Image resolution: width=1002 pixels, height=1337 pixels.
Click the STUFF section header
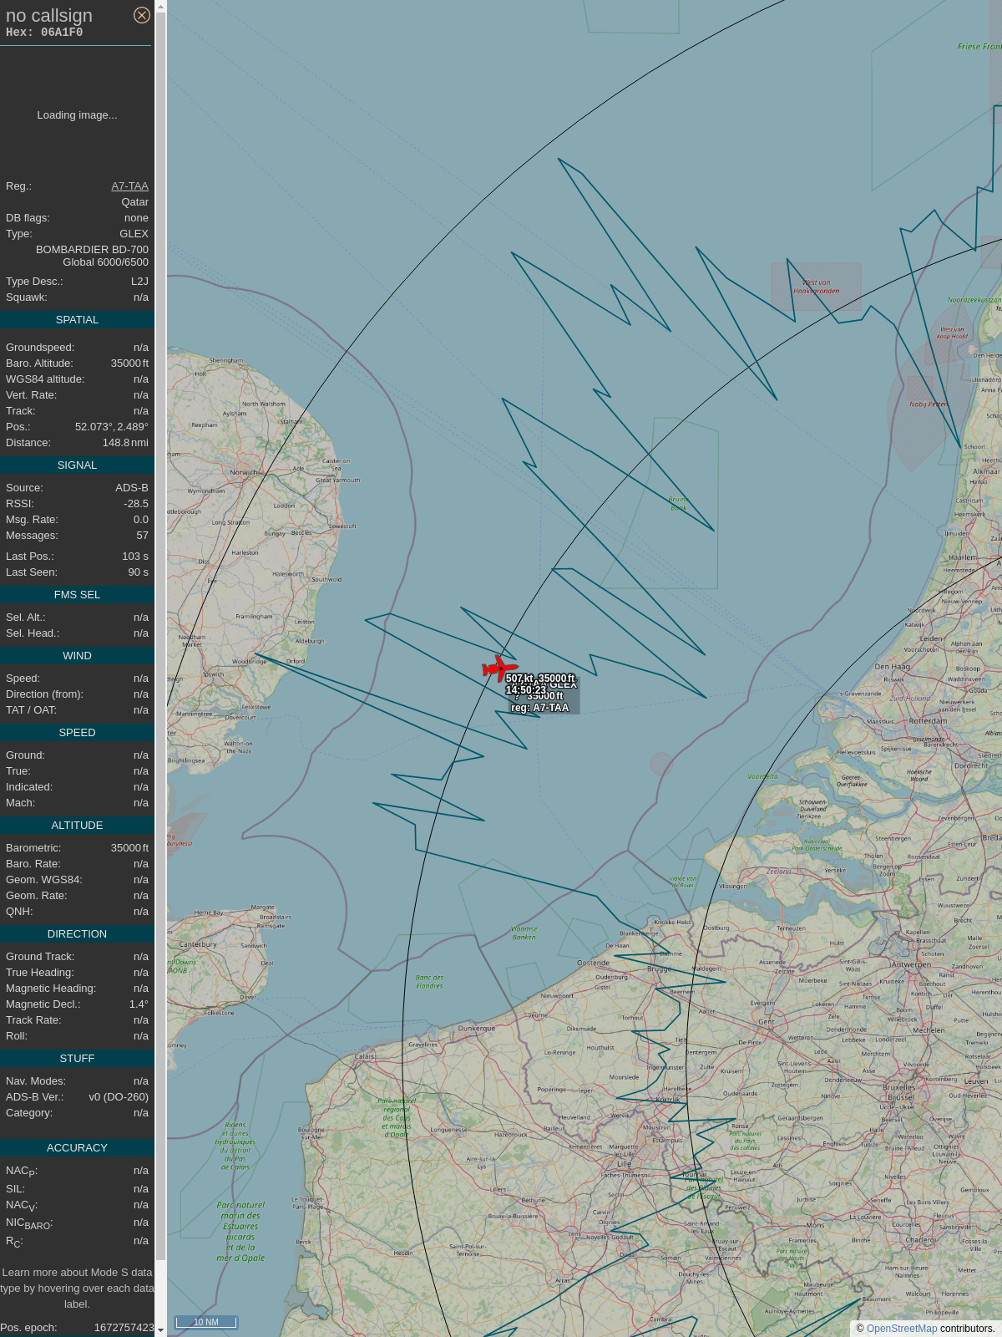(x=77, y=1059)
